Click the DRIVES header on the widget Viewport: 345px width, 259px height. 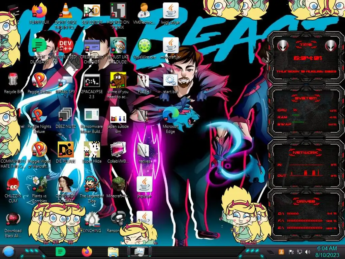pyautogui.click(x=306, y=201)
